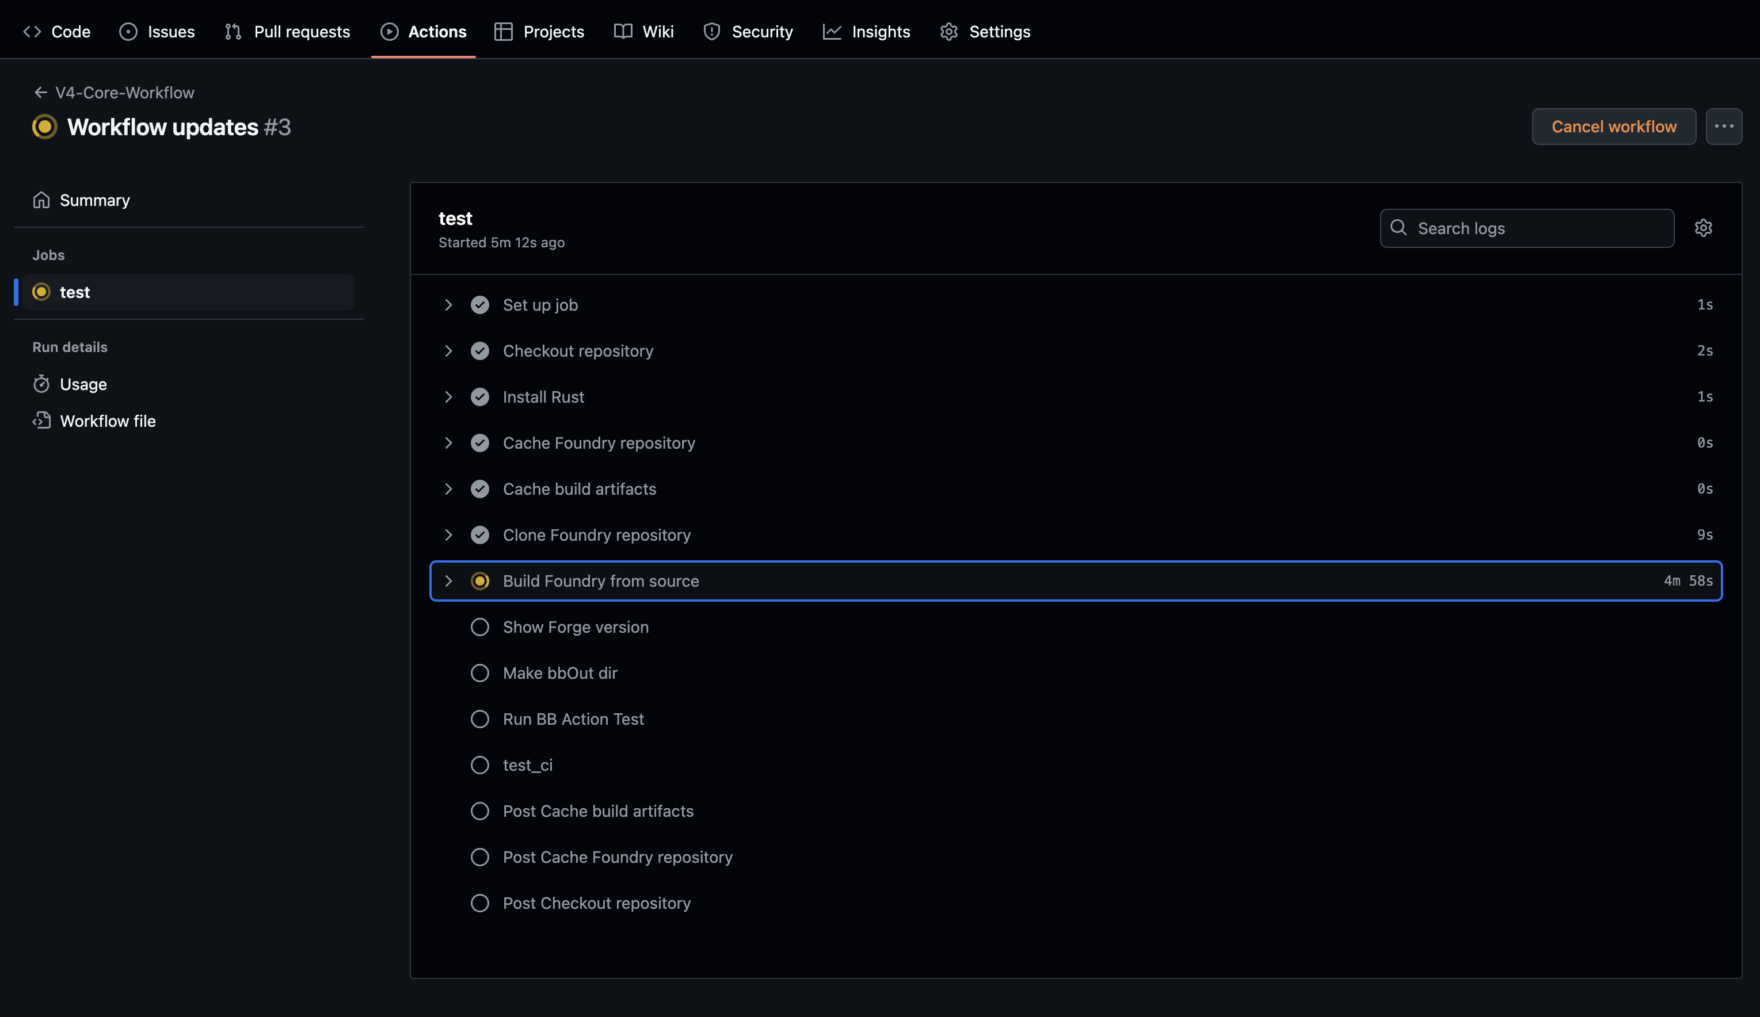Click the back arrow to V4-Core-Workflow
Viewport: 1760px width, 1017px height.
click(x=40, y=93)
